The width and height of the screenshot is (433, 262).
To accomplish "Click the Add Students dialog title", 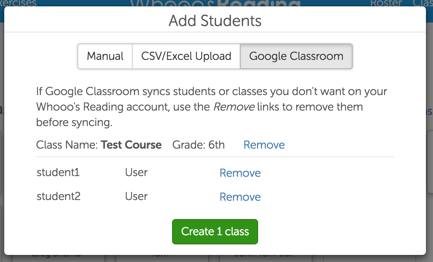I will click(215, 21).
